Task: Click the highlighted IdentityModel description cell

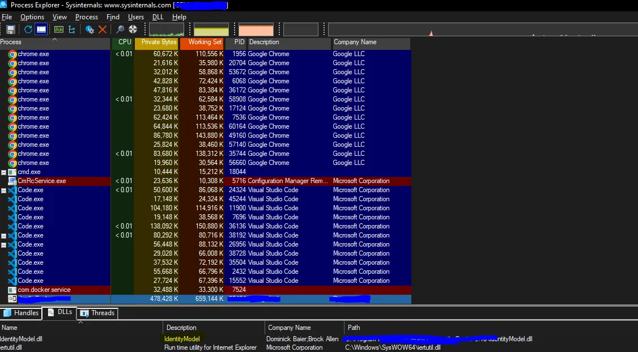Action: coord(182,339)
